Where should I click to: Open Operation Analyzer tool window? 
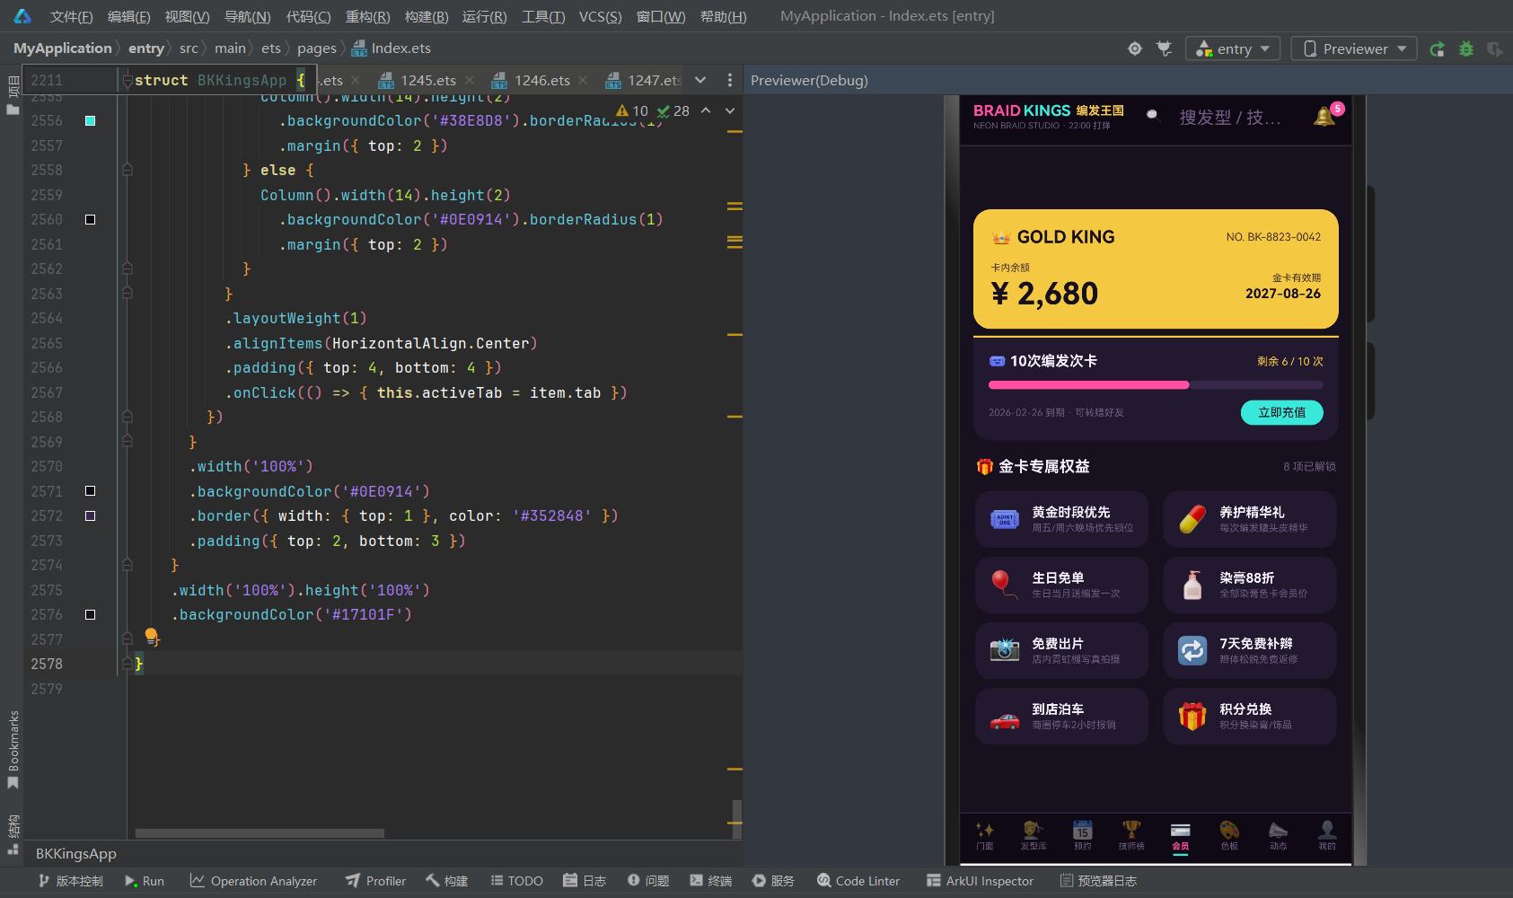253,881
